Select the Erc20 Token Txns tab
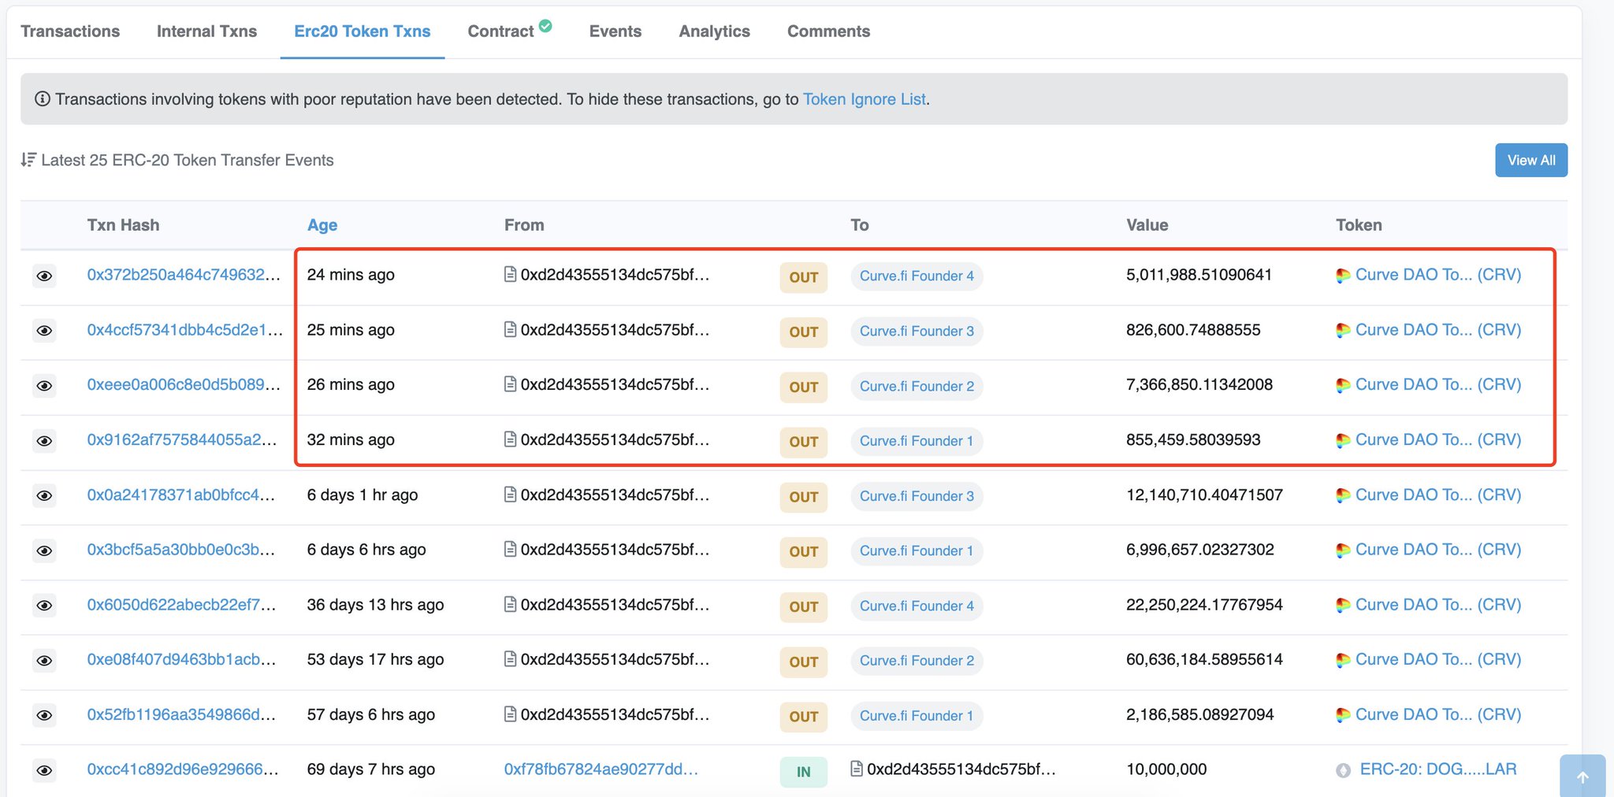1614x797 pixels. coord(363,32)
